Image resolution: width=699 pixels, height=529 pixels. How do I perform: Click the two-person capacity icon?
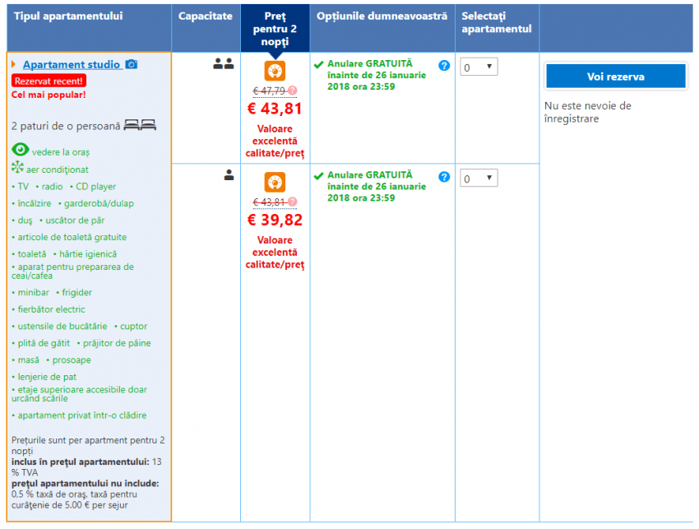click(224, 63)
